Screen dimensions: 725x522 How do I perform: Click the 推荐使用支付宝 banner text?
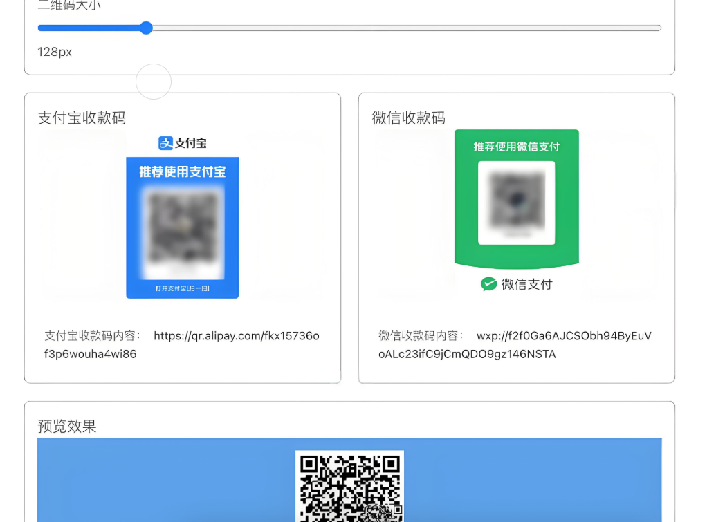pyautogui.click(x=183, y=172)
